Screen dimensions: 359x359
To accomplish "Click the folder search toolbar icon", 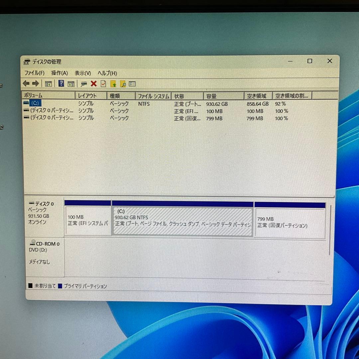I will (123, 83).
